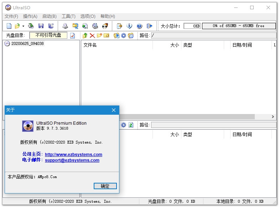Click the Save floppy disk icon
279x207 pixels.
point(41,26)
